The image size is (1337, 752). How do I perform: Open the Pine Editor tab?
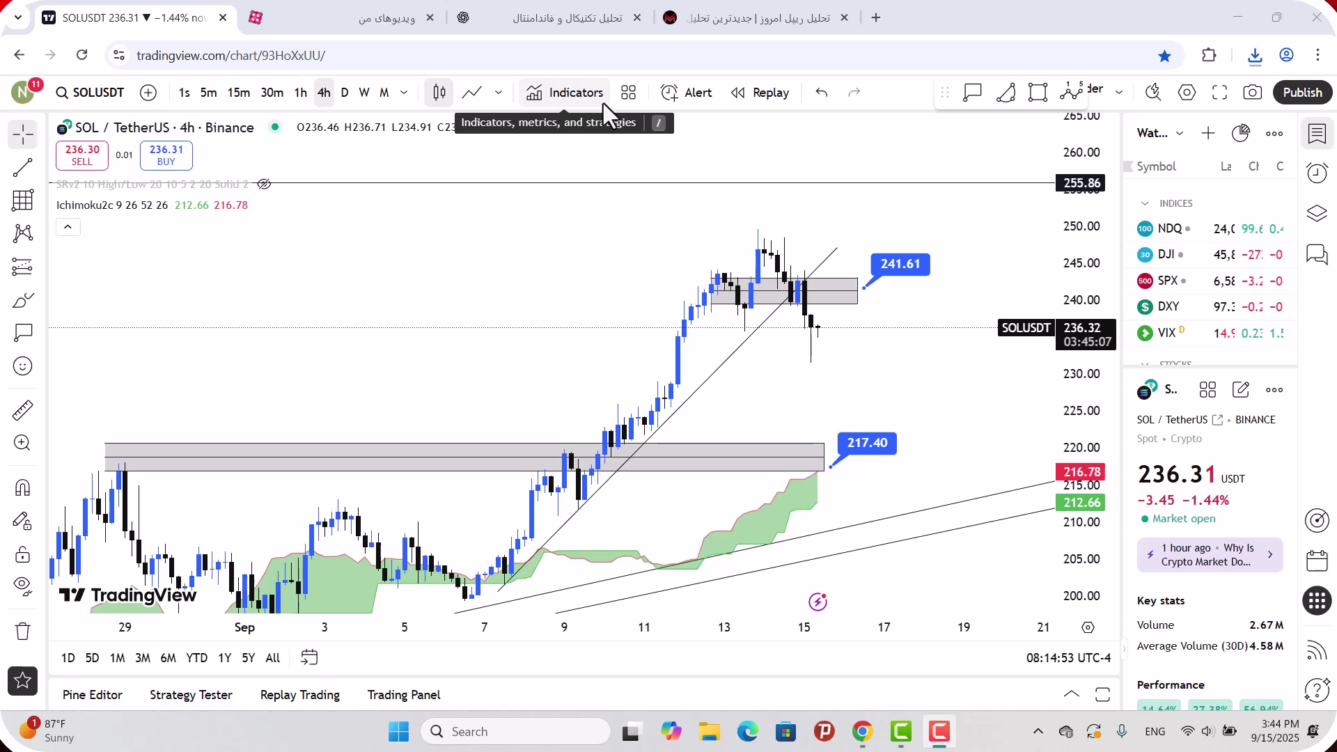coord(92,695)
